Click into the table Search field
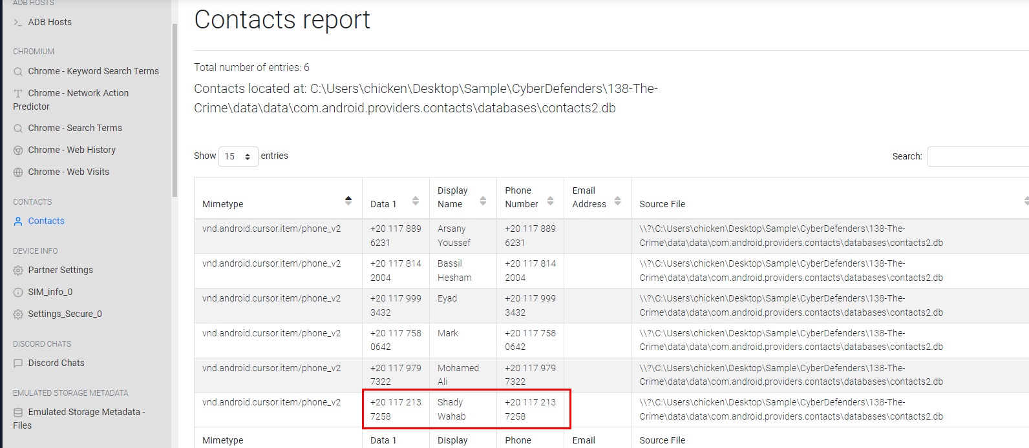Image resolution: width=1029 pixels, height=448 pixels. tap(977, 156)
